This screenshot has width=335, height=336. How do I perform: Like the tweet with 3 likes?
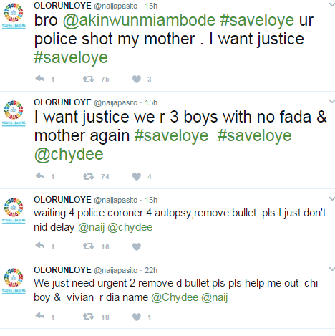[x=137, y=79]
